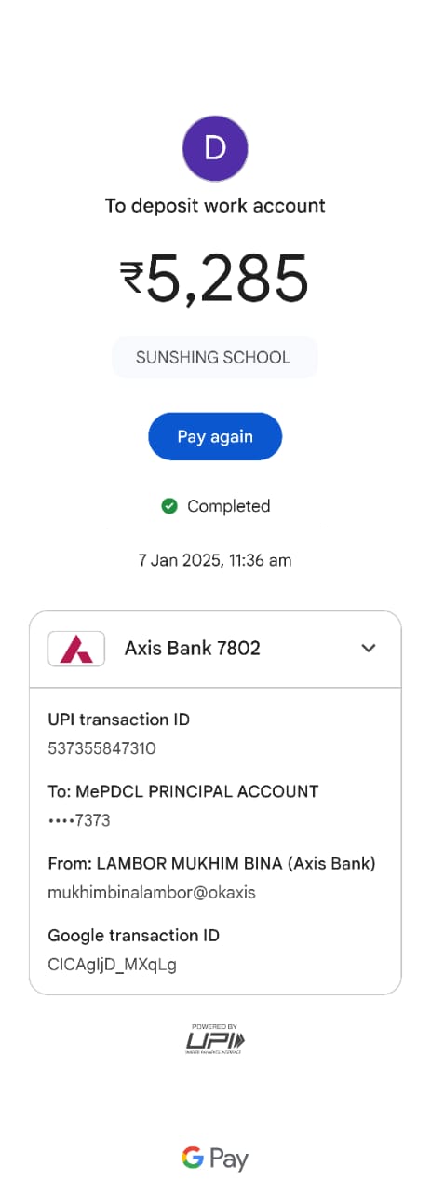Click the masked account number ••••7373
The image size is (431, 1193).
[x=79, y=821]
